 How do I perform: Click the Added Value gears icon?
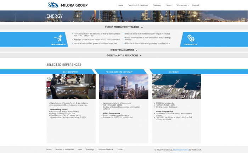[x=191, y=38]
